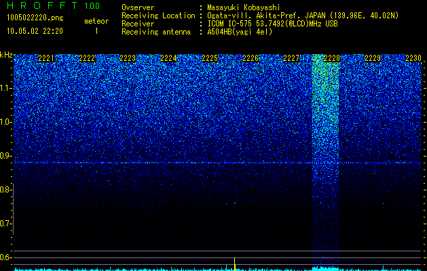Click the 0.8 kHz axis tick label
The width and height of the screenshot is (427, 271).
6,190
